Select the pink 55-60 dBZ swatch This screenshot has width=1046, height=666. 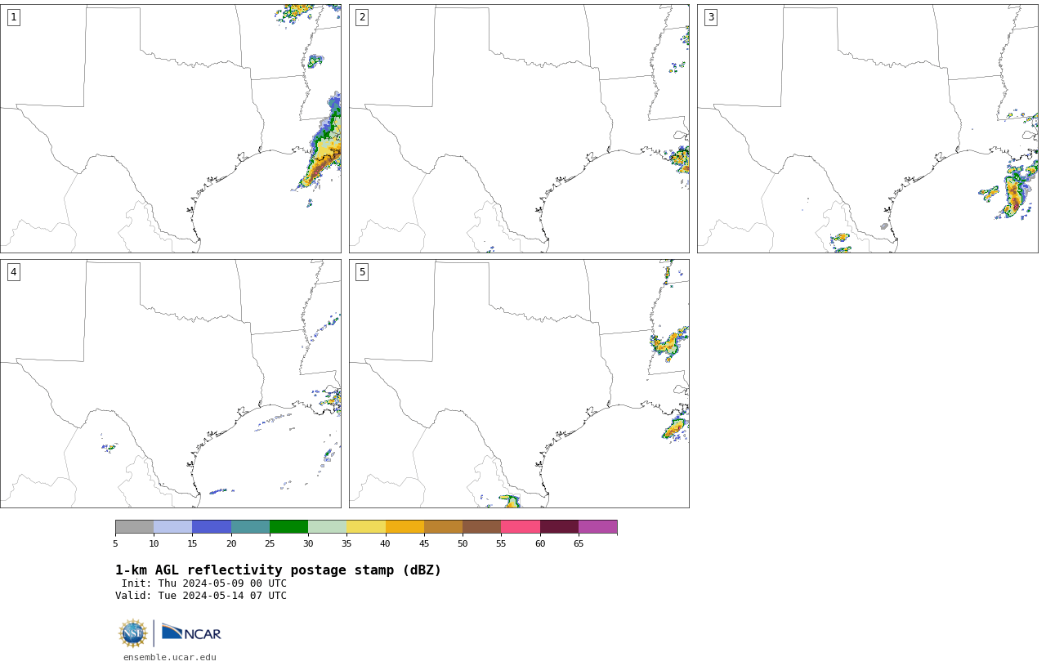point(521,526)
